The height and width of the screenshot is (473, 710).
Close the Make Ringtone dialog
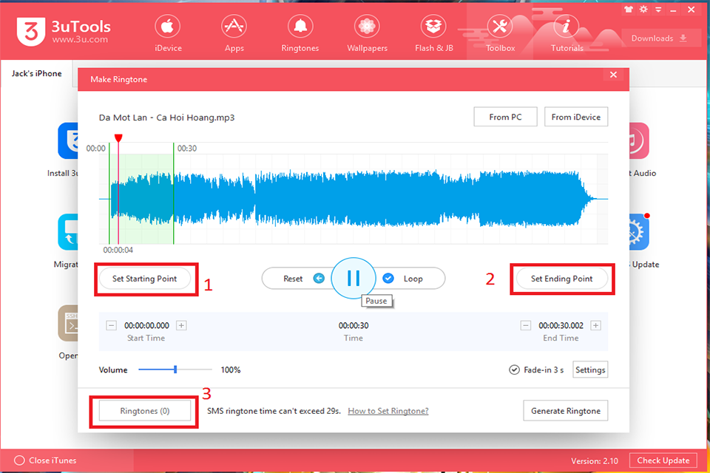point(613,75)
